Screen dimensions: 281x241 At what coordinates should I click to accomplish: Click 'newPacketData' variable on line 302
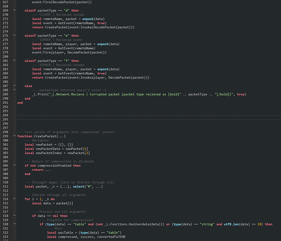point(48,149)
